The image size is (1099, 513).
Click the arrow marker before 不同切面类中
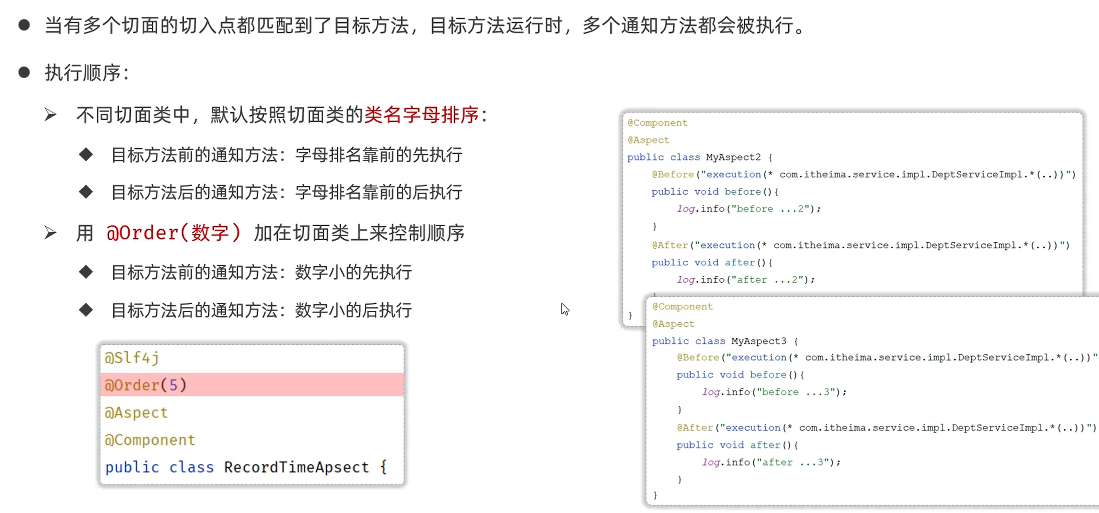click(50, 115)
